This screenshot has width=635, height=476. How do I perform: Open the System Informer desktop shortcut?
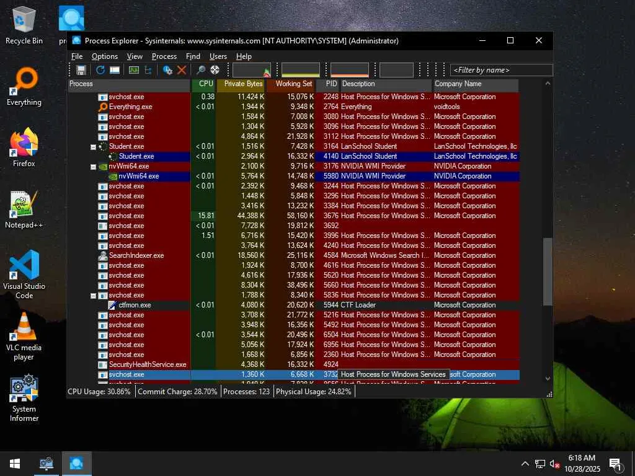tap(24, 398)
